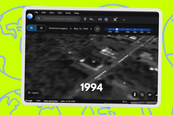Open the File menu
173x115 pixels.
36,12
